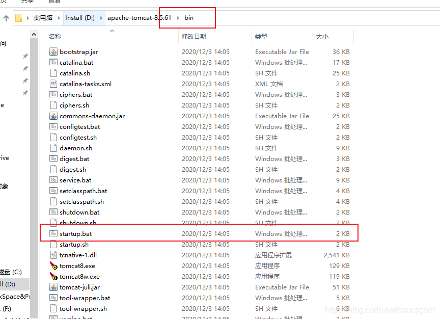
Task: Select the service.bat file name
Action: (x=75, y=180)
